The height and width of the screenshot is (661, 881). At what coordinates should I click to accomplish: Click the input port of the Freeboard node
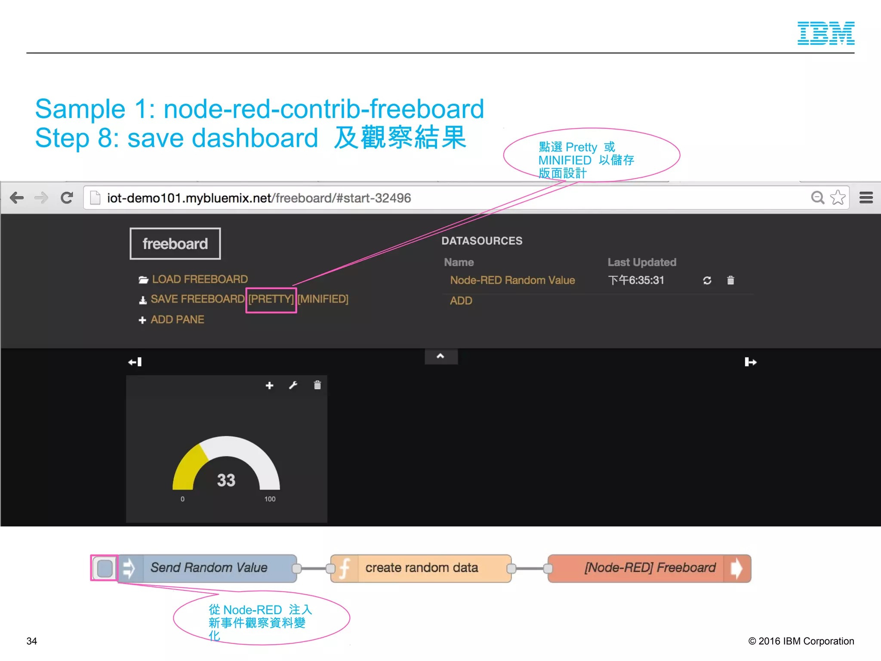548,568
